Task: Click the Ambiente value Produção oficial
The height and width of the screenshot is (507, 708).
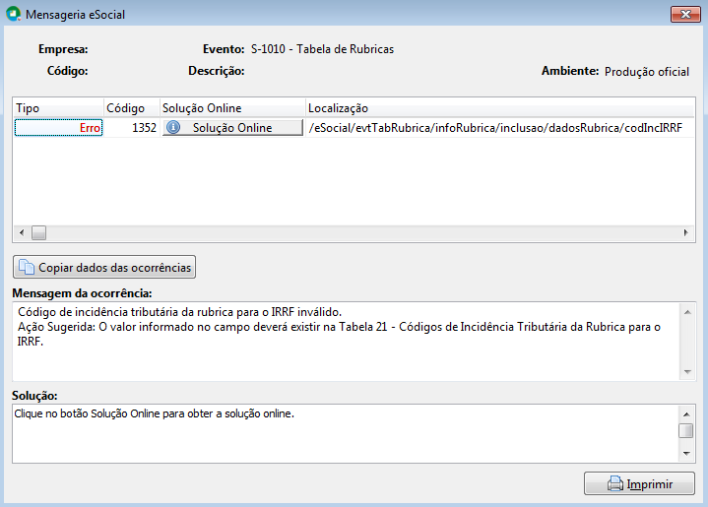Action: [647, 72]
